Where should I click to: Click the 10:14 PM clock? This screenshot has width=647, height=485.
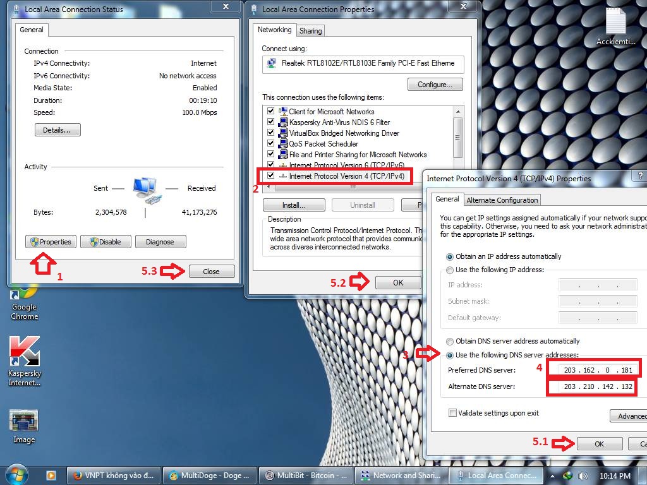(615, 476)
